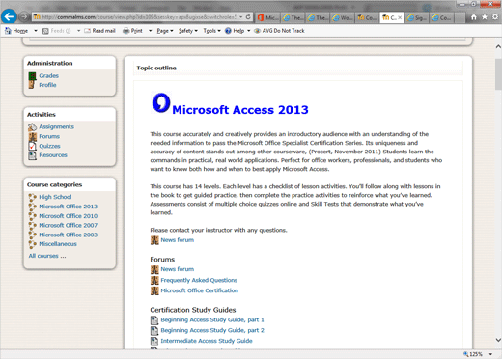This screenshot has width=502, height=359.
Task: Click the Assignments icon
Action: pos(32,127)
